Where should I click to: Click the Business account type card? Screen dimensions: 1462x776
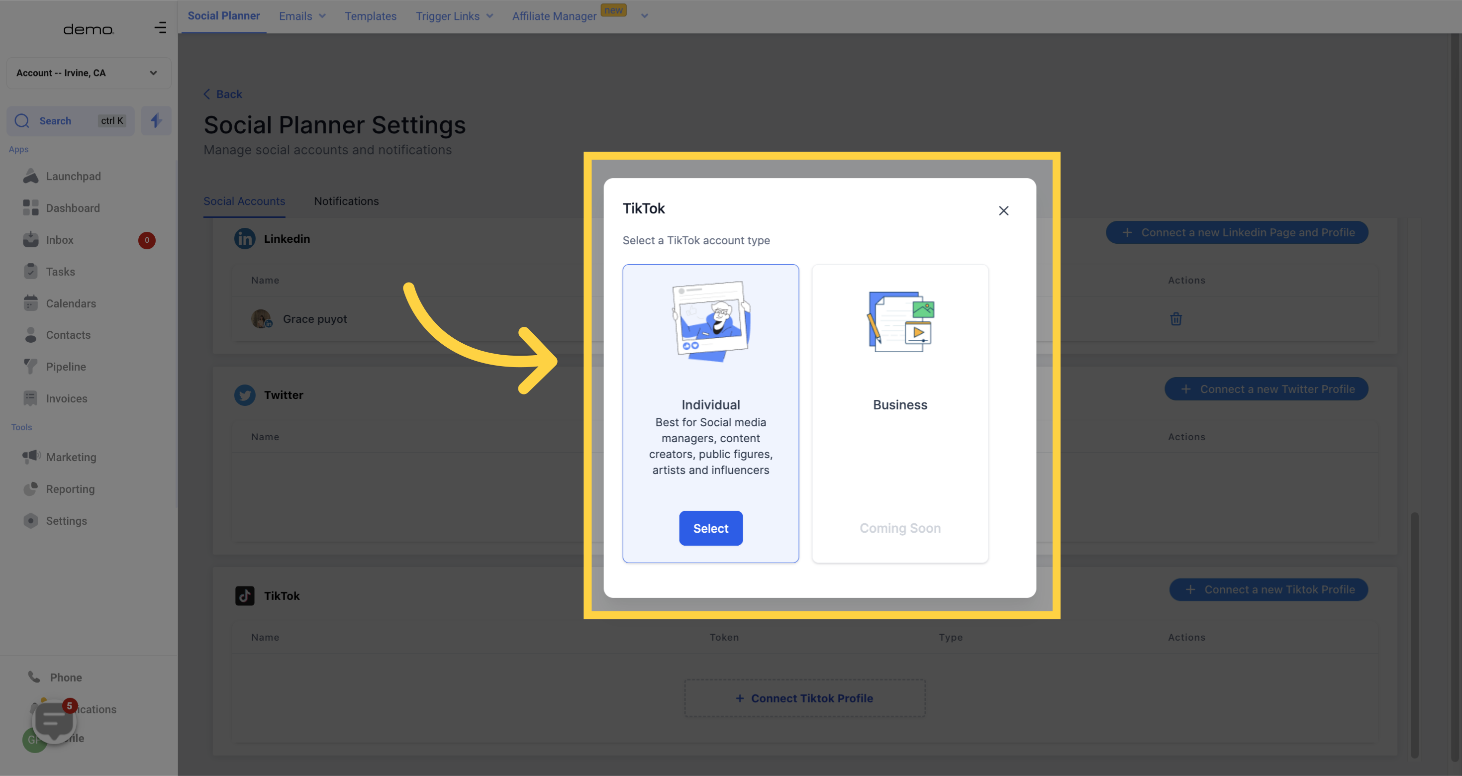pyautogui.click(x=900, y=413)
